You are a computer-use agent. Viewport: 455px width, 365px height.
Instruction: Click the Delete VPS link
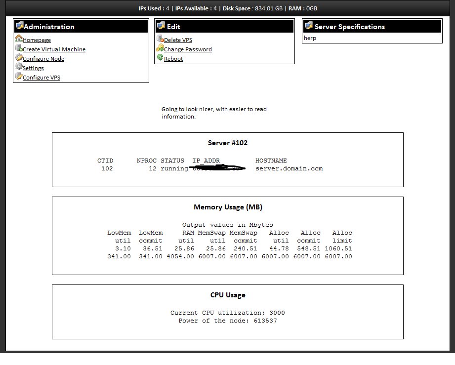(x=178, y=40)
